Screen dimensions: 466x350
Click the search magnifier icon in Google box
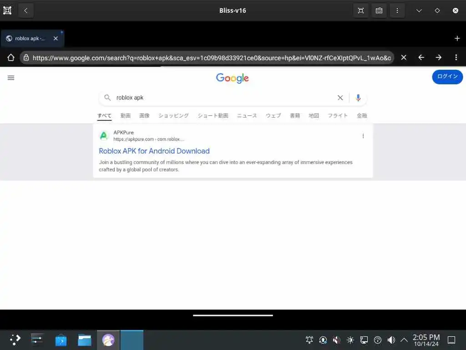tap(107, 98)
